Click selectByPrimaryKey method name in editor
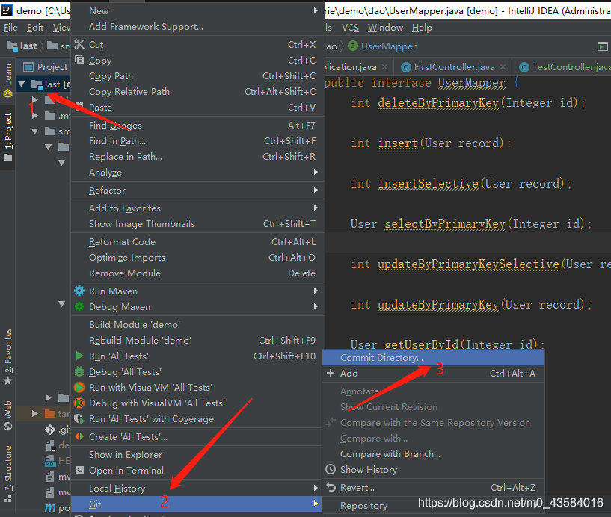611x517 pixels. (x=445, y=224)
